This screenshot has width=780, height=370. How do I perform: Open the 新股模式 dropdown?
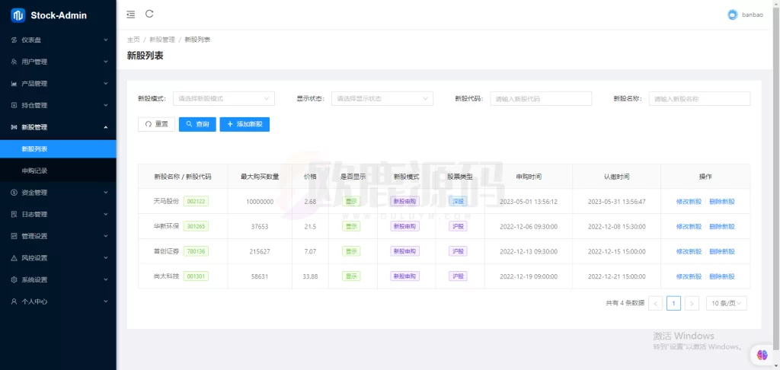[224, 98]
